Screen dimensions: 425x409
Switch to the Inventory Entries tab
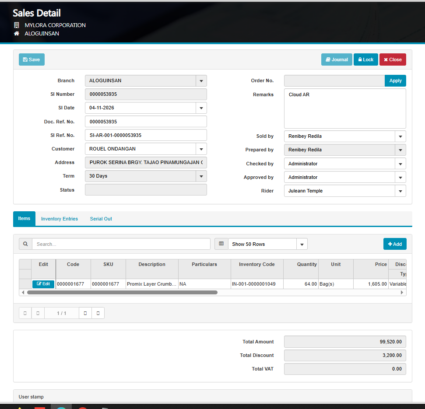pos(60,219)
